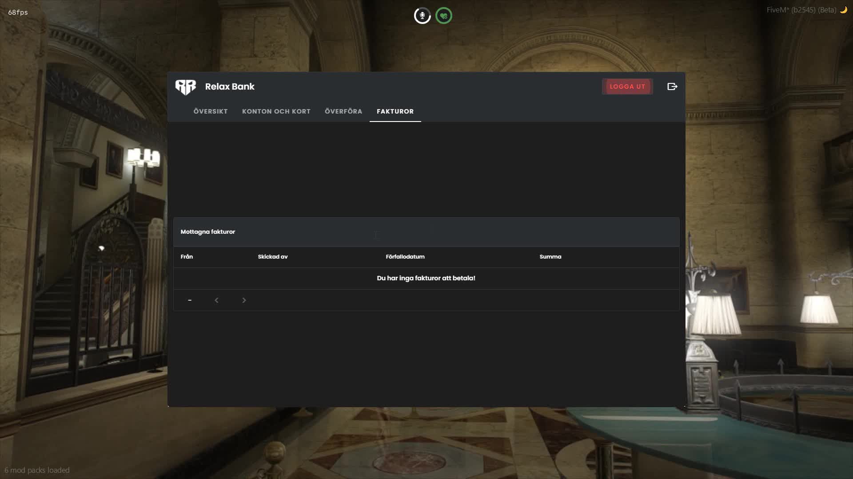Click the LOGGA UT button
This screenshot has width=853, height=479.
(x=627, y=86)
